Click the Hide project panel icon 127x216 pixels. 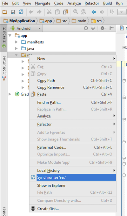pos(111,28)
